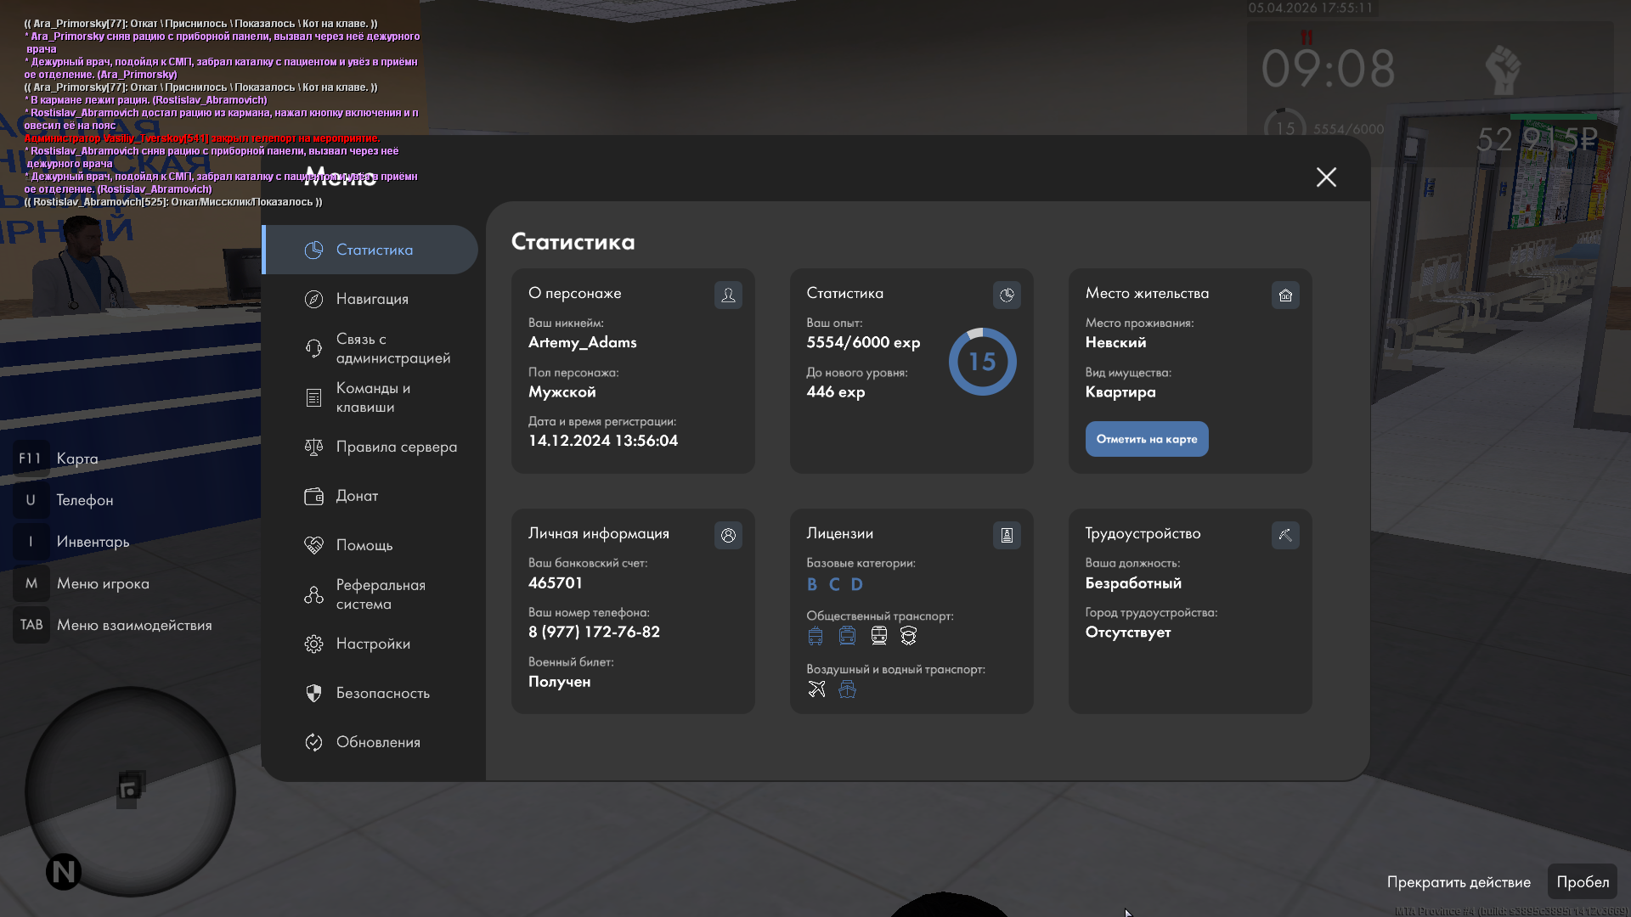This screenshot has height=917, width=1631.
Task: Click the document icon in Лицензии card
Action: click(1007, 535)
